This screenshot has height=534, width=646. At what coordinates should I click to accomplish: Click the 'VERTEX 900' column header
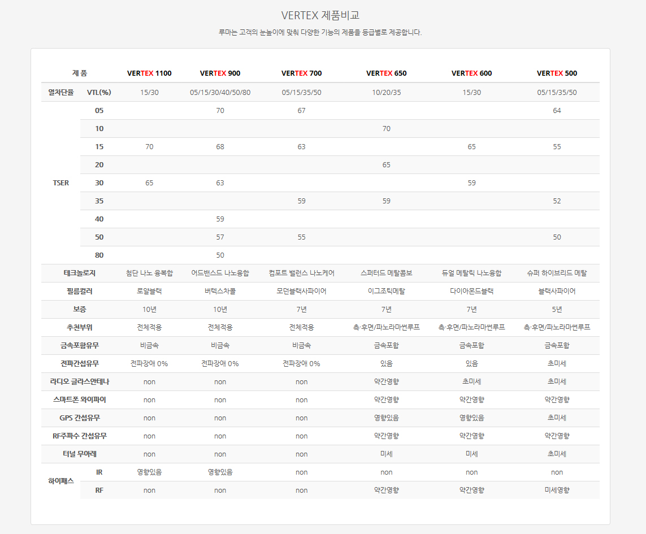(220, 73)
